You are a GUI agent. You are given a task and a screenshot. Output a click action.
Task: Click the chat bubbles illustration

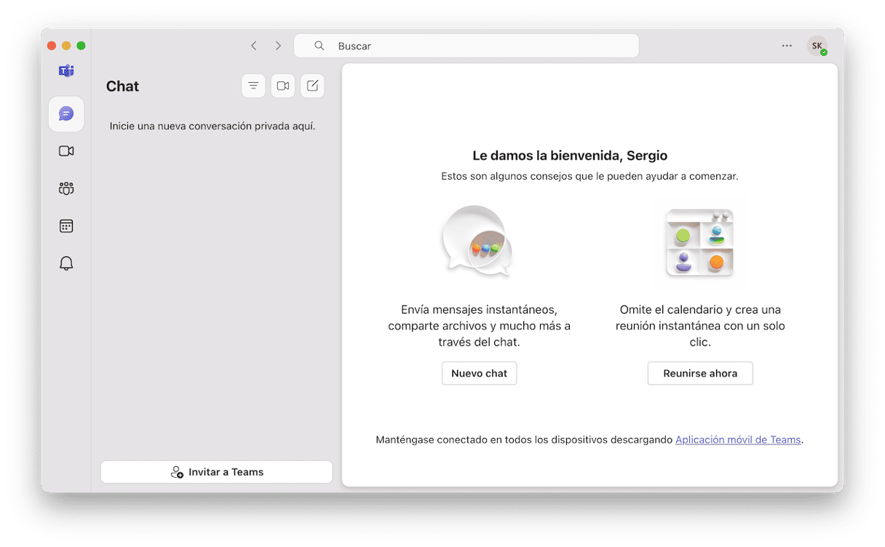(x=478, y=241)
